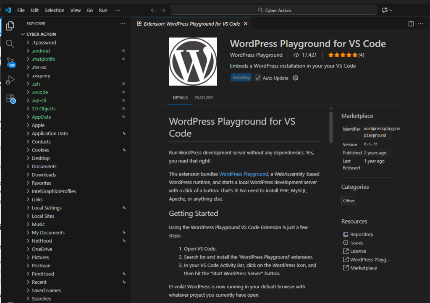Open the Selection menu

(55, 10)
